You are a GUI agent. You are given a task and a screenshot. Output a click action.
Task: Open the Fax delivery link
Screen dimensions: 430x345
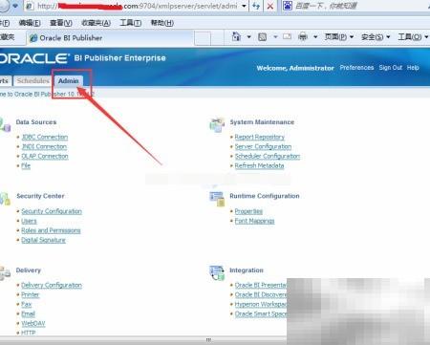coord(27,304)
